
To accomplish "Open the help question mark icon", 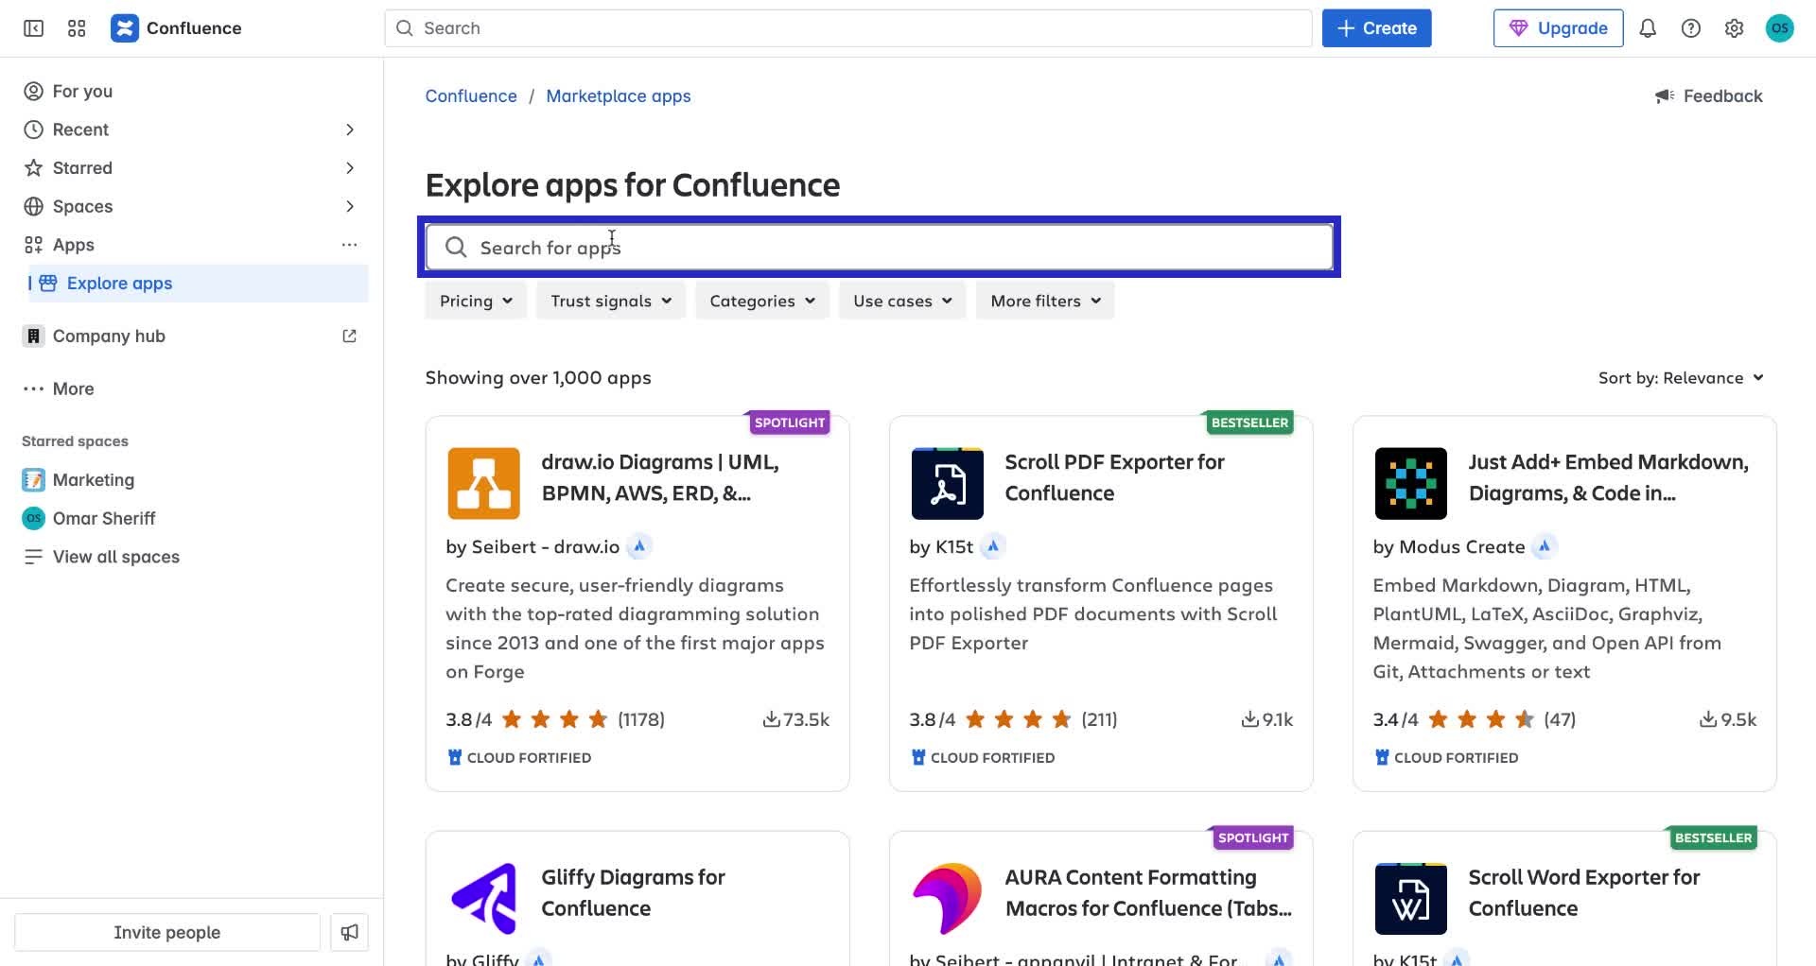I will (x=1690, y=28).
